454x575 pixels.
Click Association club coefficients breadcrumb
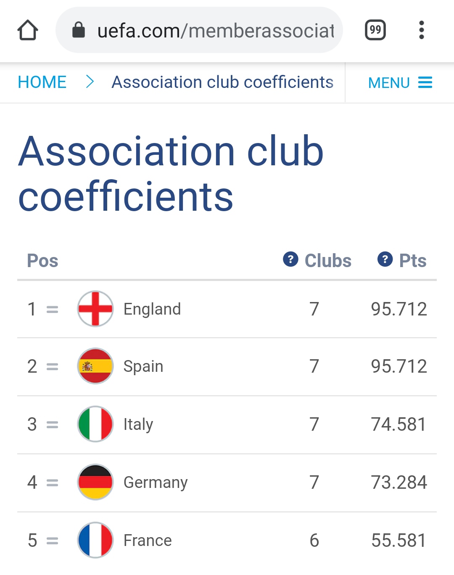click(222, 82)
